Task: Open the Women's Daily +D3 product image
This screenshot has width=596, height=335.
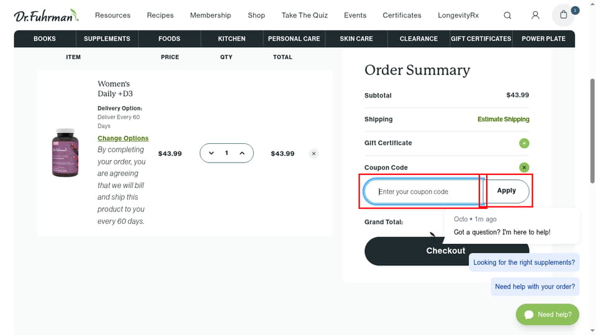Action: click(x=65, y=153)
